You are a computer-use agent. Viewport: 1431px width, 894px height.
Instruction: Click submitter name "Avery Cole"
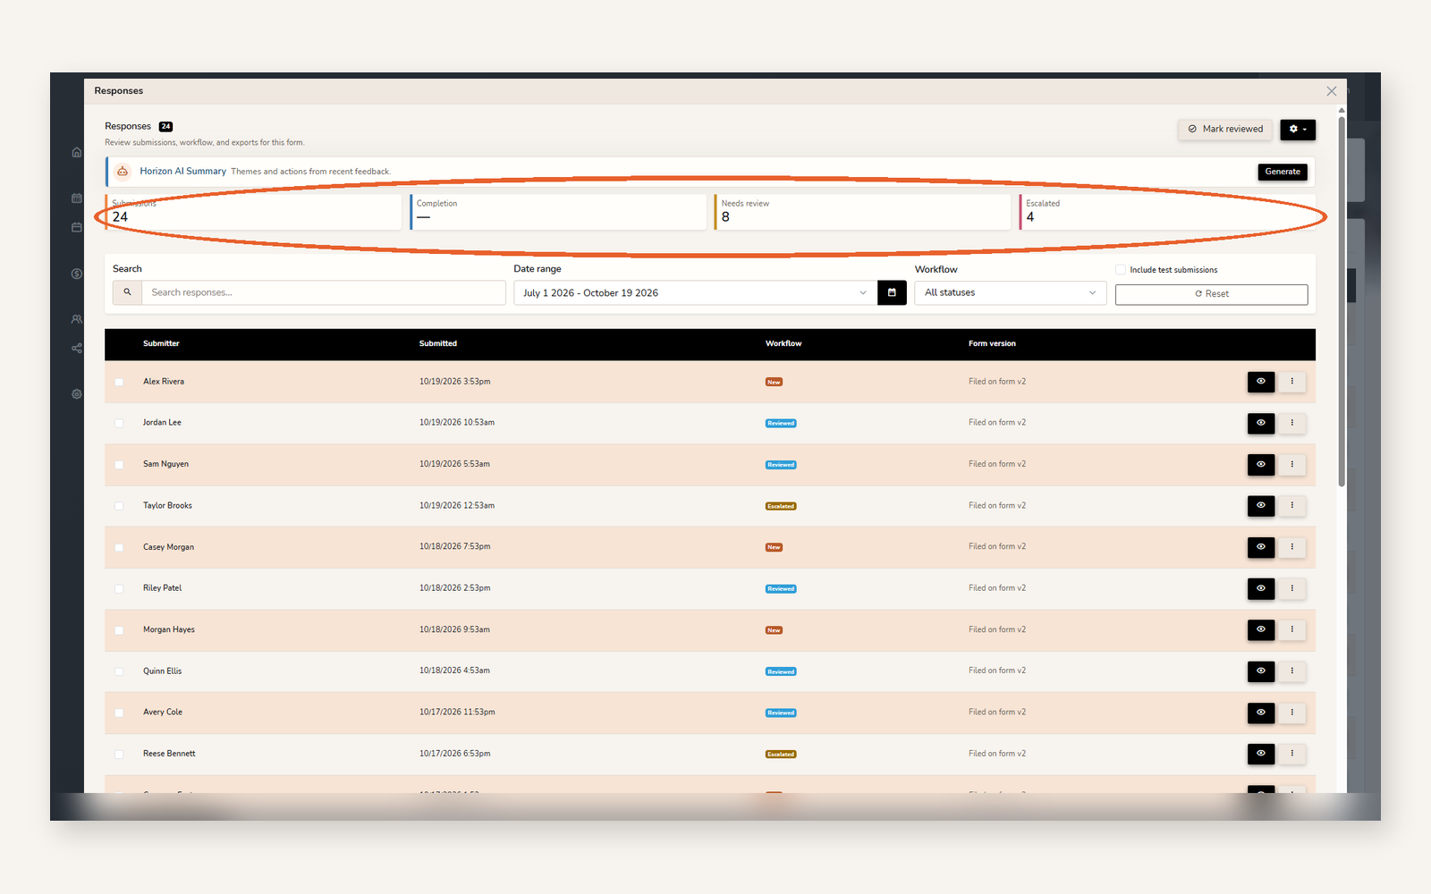coord(163,713)
